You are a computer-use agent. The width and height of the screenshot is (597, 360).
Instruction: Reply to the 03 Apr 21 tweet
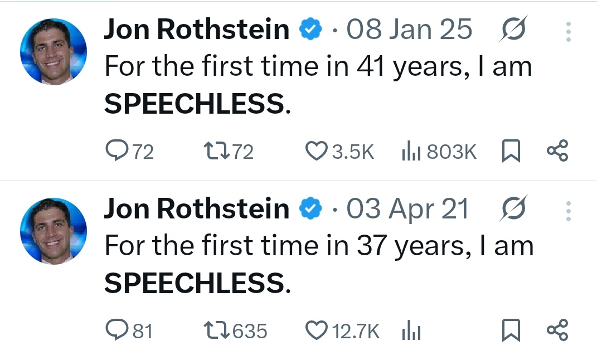click(x=117, y=331)
